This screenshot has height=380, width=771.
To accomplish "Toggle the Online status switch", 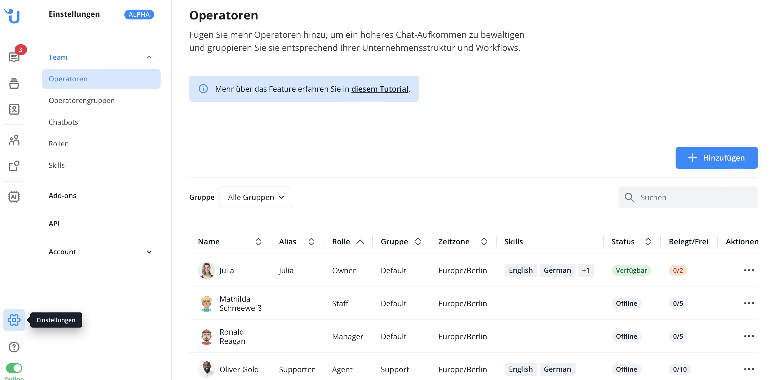I will (x=14, y=368).
